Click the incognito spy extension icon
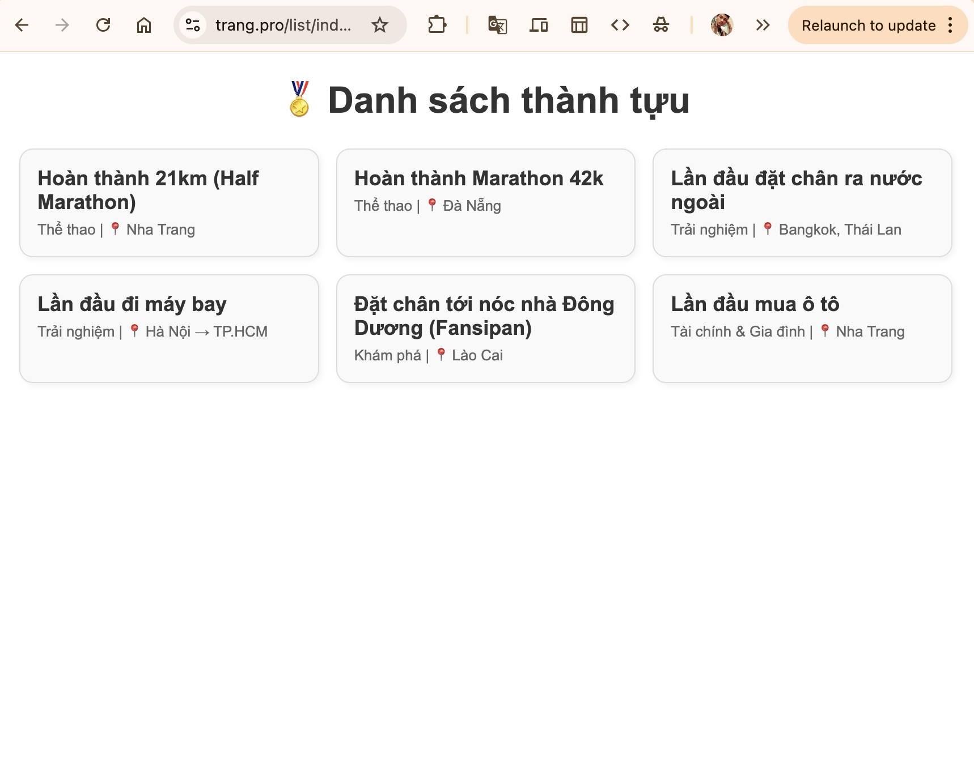This screenshot has height=774, width=974. (x=661, y=25)
